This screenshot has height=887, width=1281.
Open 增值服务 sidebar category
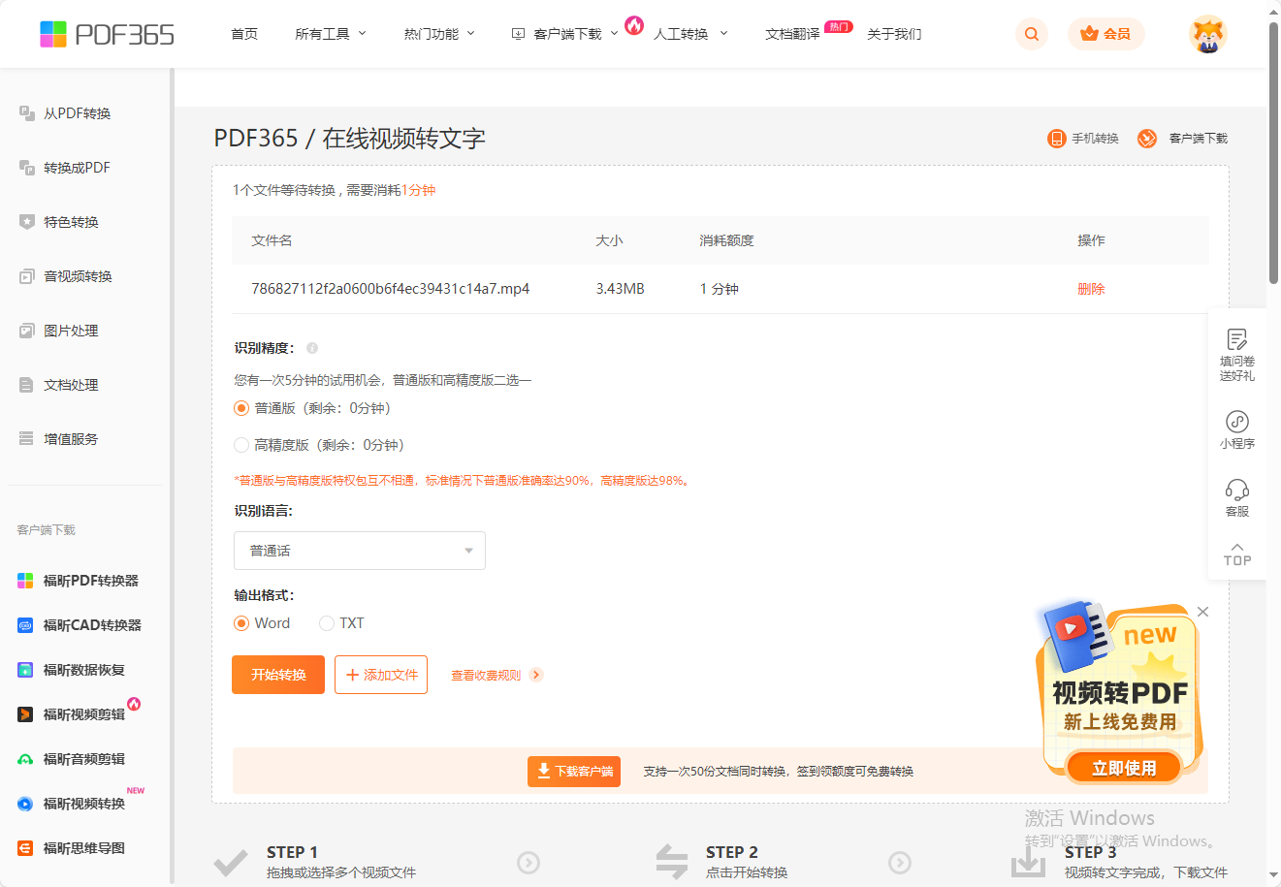(x=71, y=439)
